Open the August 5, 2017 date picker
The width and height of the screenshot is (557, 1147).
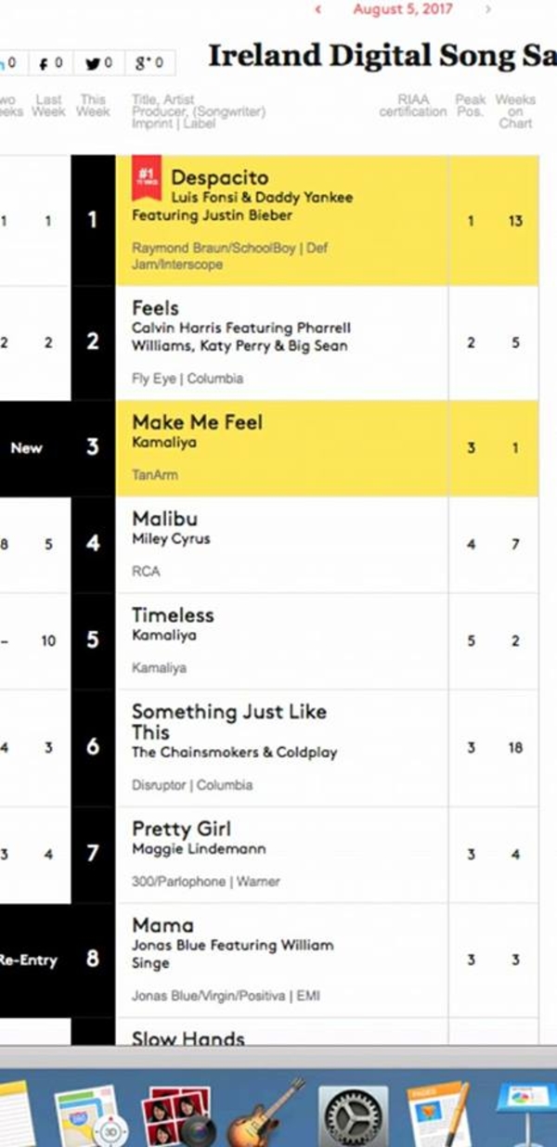(x=403, y=9)
